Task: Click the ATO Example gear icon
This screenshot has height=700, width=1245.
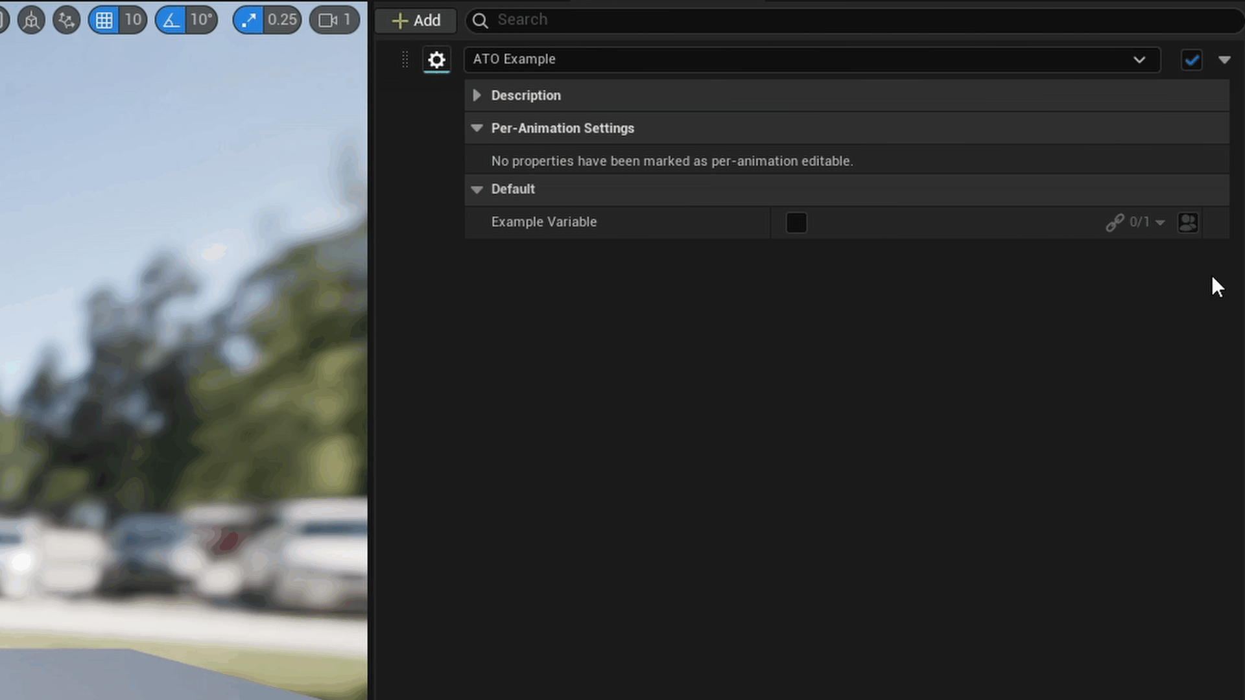Action: [436, 60]
